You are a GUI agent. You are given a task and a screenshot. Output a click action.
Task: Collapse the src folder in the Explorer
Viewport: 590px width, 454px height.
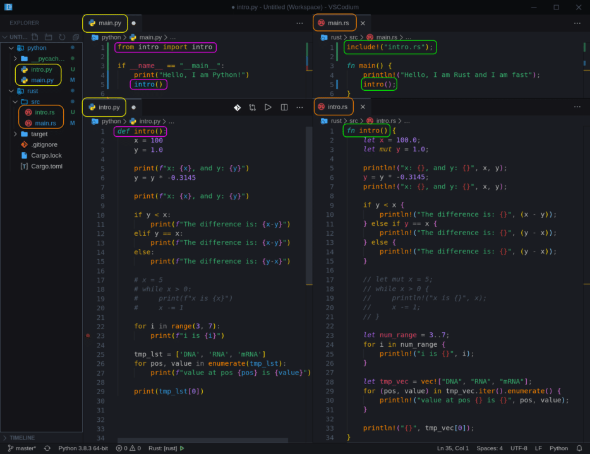pos(15,102)
